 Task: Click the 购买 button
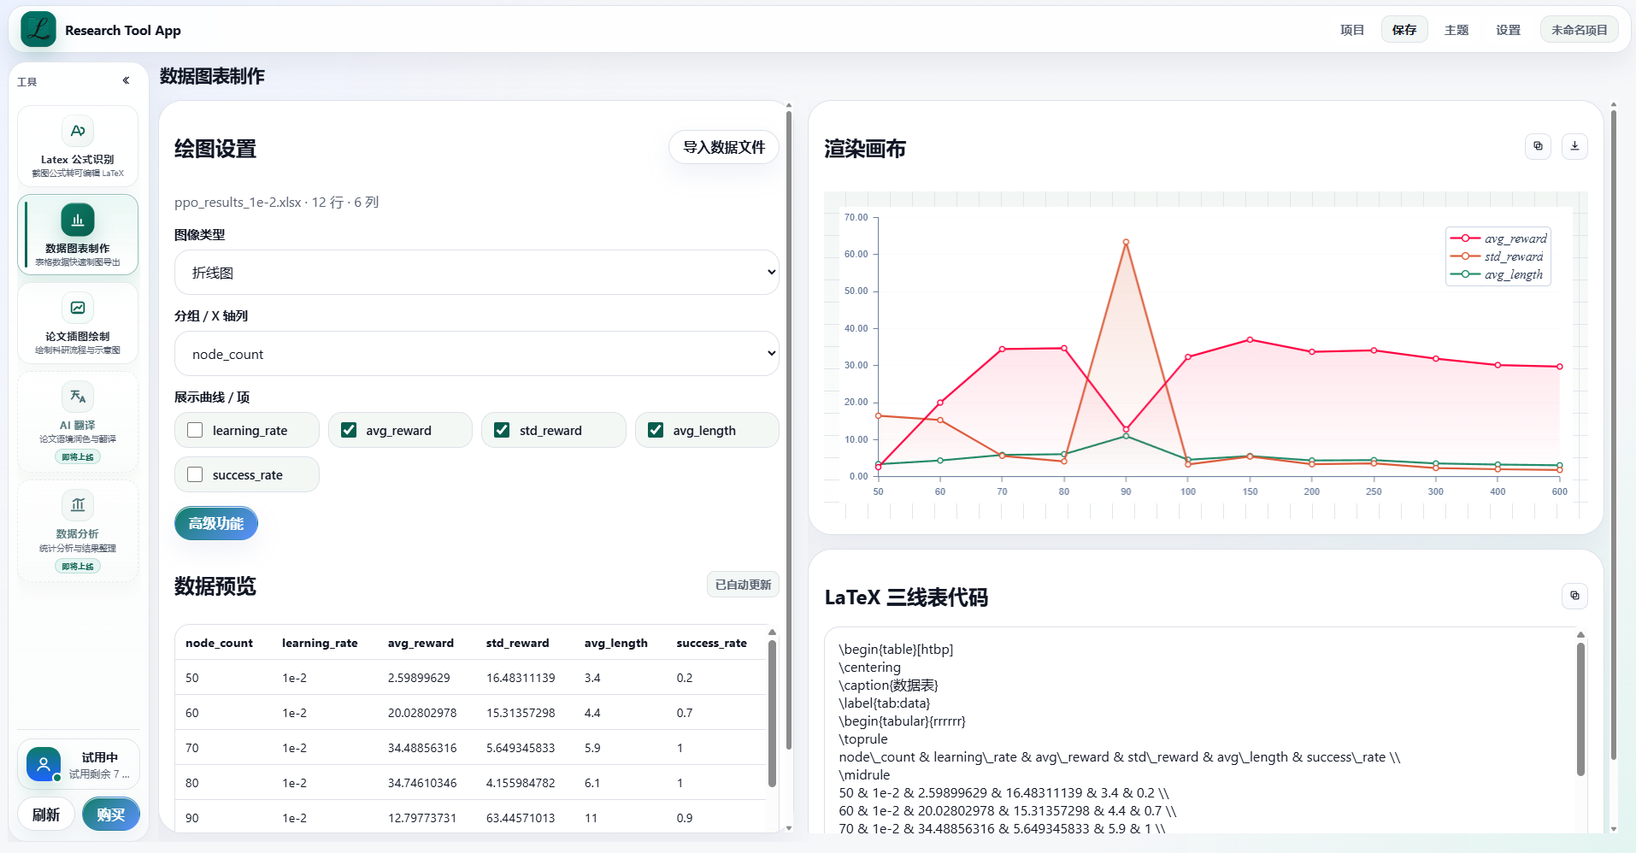point(111,815)
